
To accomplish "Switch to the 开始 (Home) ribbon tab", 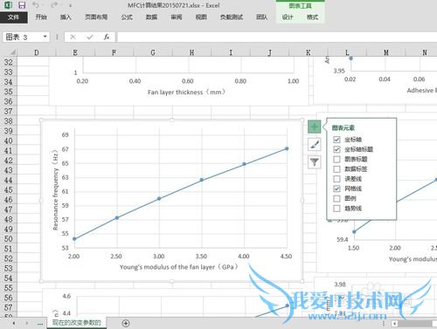I will tap(41, 17).
